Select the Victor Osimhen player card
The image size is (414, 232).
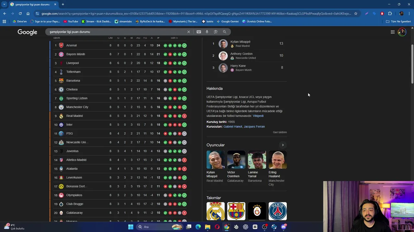tap(236, 167)
